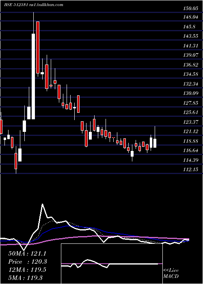203x284 pixels.
Task: Click the 5MA : 119.3 readout
Action: 26,277
